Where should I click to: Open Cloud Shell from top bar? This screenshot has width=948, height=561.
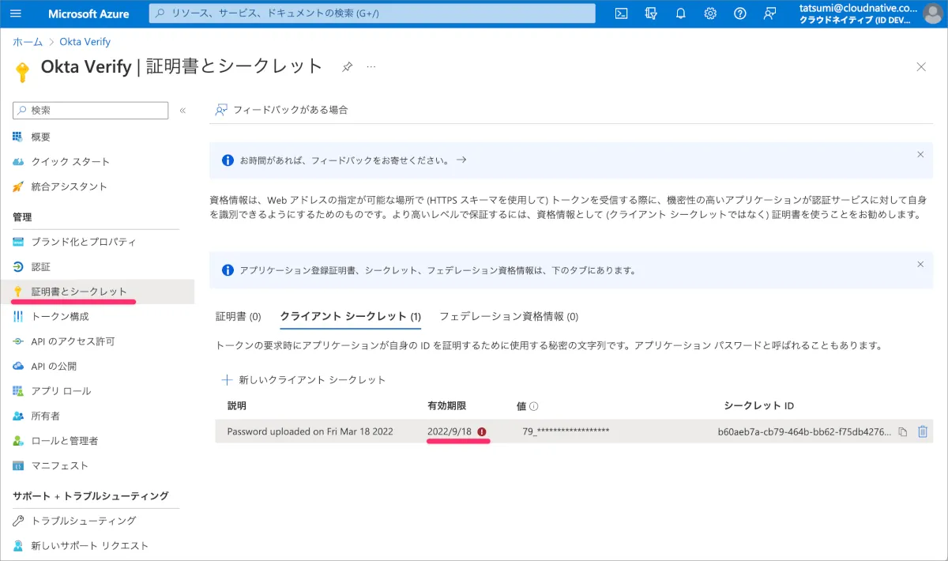[623, 13]
